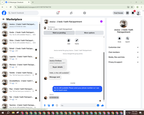Expand Customize chat section

point(124,47)
